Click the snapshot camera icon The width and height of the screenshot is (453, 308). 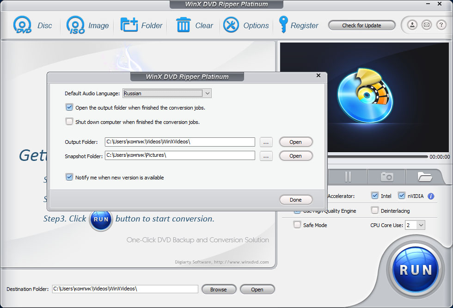pyautogui.click(x=387, y=177)
